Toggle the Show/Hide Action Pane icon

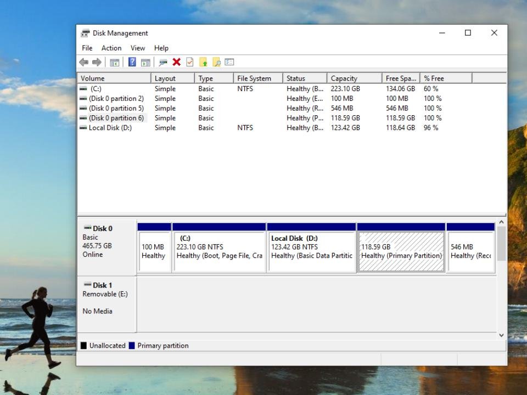[145, 63]
